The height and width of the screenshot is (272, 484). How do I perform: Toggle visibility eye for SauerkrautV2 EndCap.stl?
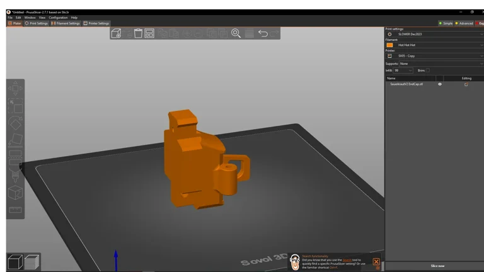tap(440, 84)
